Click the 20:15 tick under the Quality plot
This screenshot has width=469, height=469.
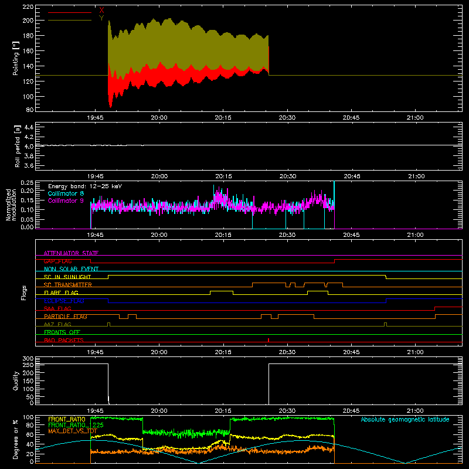click(223, 411)
